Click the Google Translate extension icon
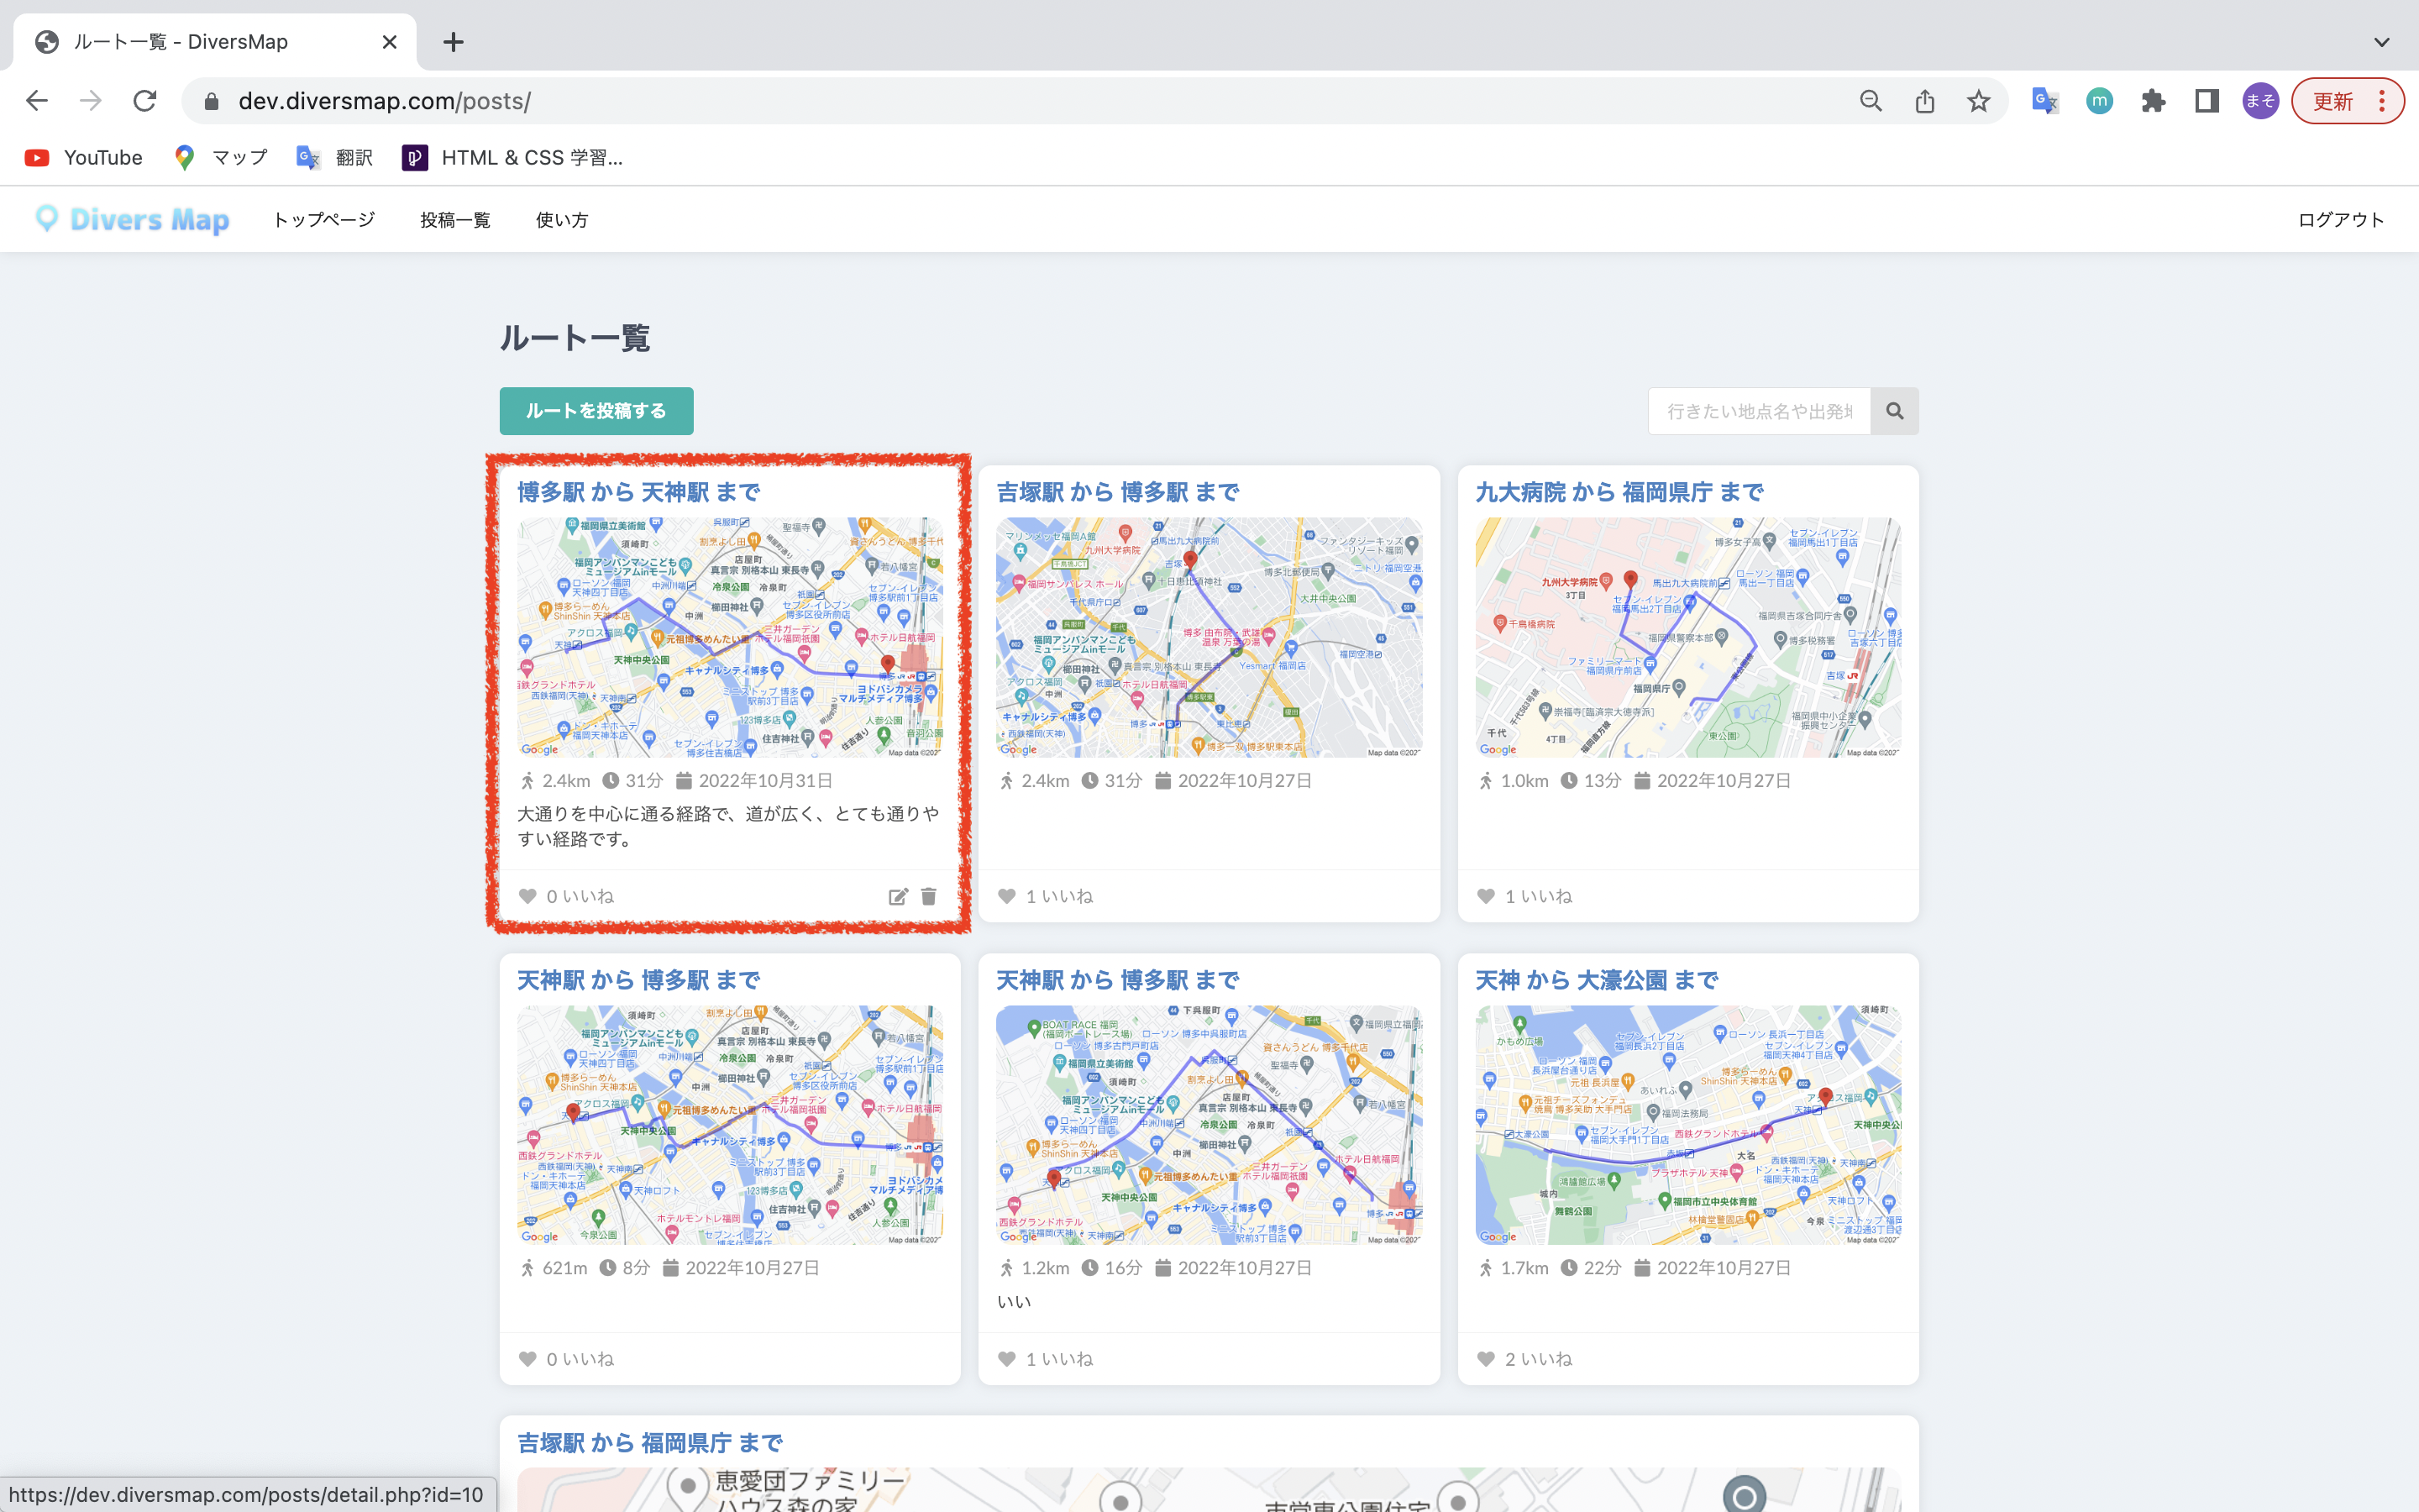2419x1512 pixels. click(x=2044, y=100)
